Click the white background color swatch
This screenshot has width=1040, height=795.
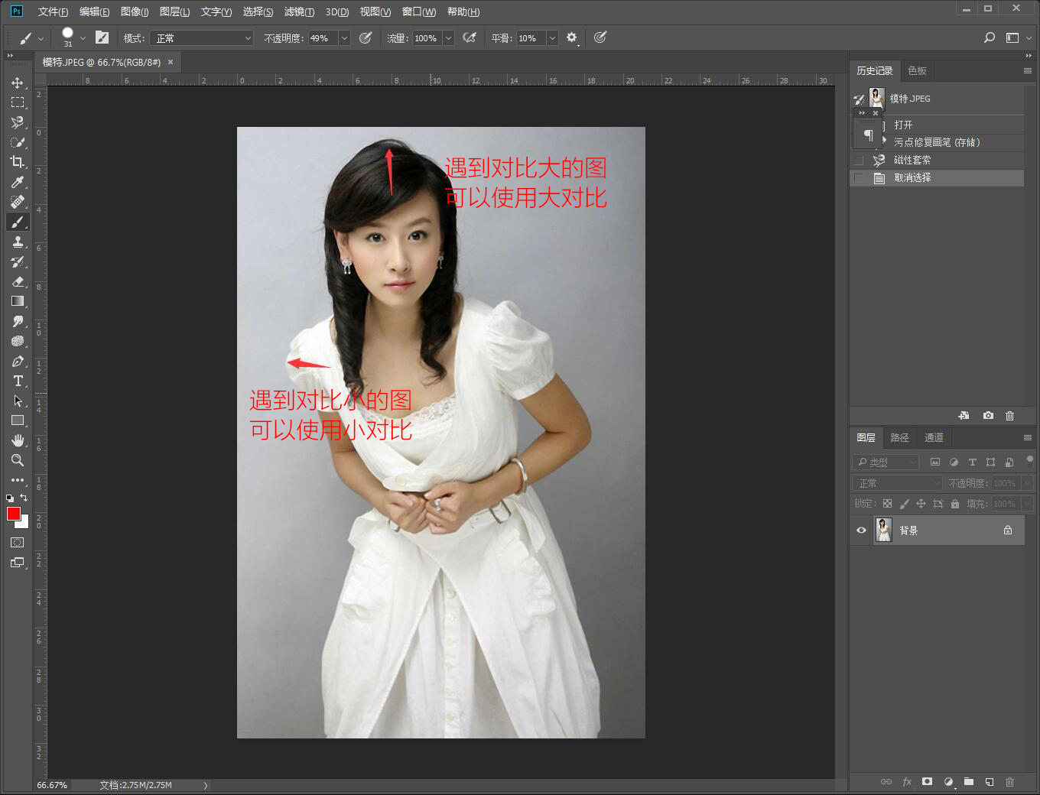coord(24,524)
